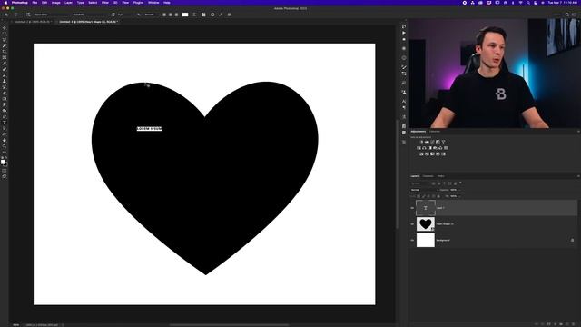Screen dimensions: 581x327
Task: Open layer Opacity dropdown
Action: 459,190
